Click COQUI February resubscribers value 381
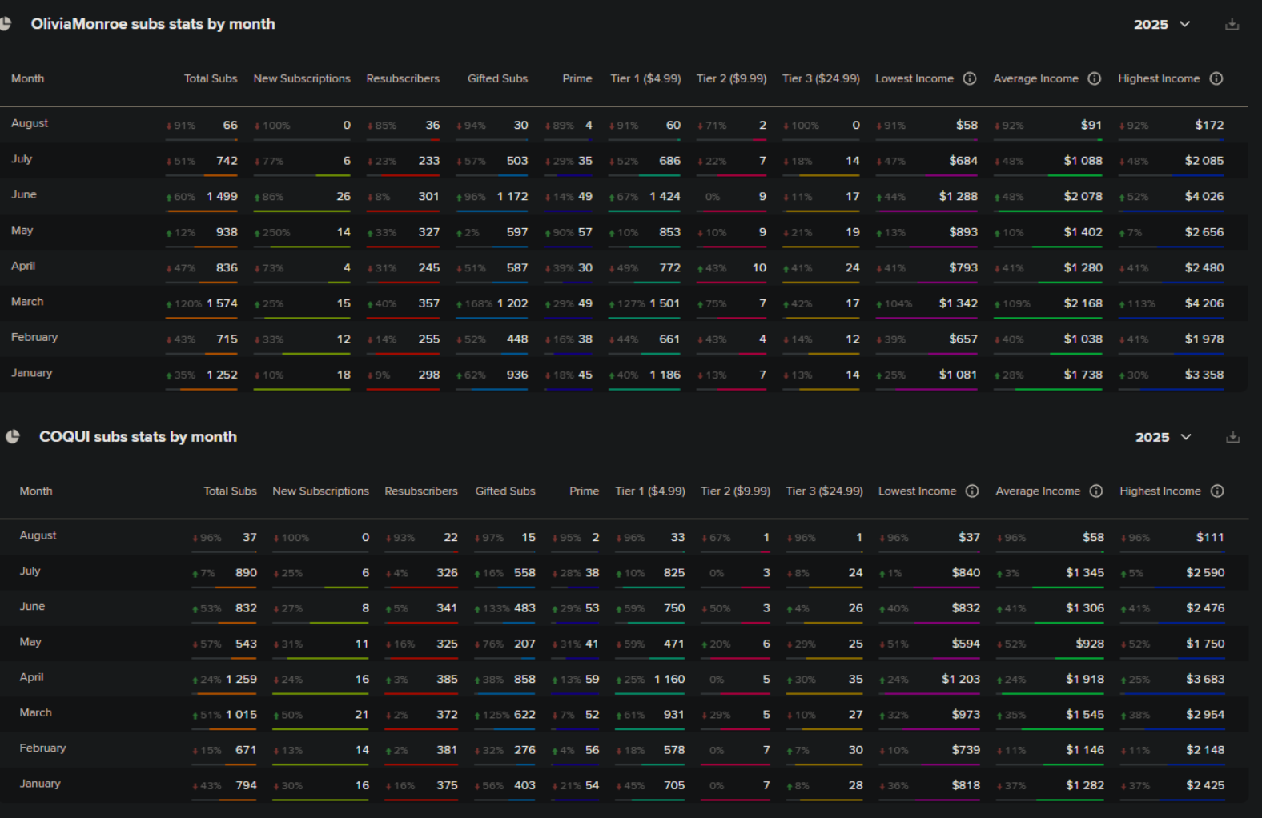This screenshot has height=818, width=1262. [x=447, y=750]
